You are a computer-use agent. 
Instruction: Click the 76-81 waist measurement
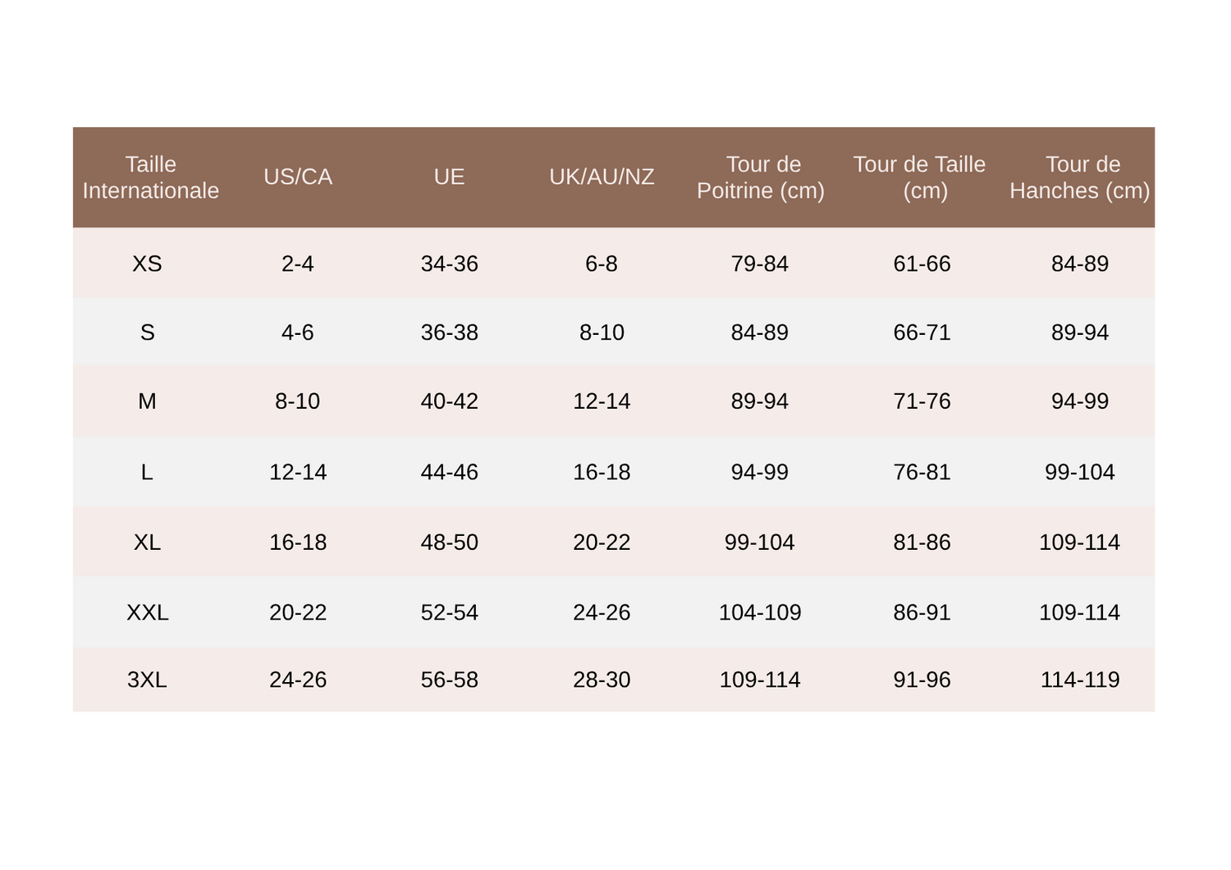pos(922,472)
